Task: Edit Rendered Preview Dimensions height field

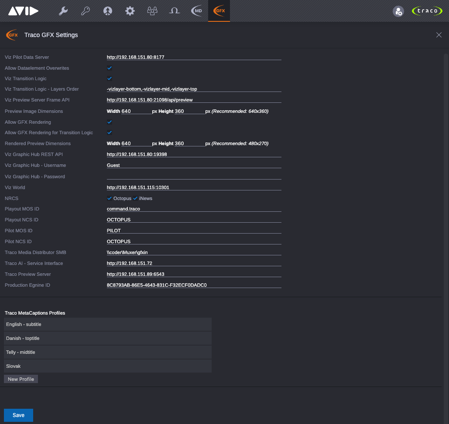Action: (x=189, y=143)
